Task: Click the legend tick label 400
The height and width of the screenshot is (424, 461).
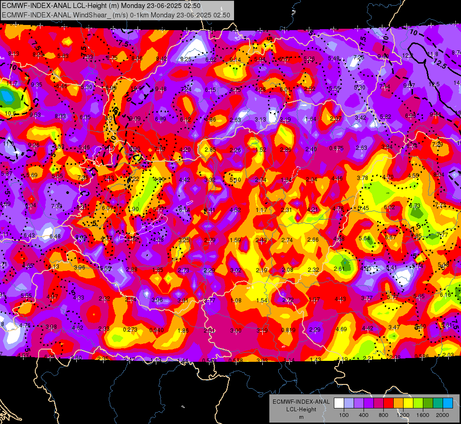Action: (364, 415)
